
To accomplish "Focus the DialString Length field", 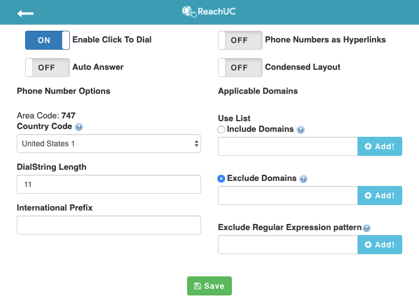I will (109, 184).
